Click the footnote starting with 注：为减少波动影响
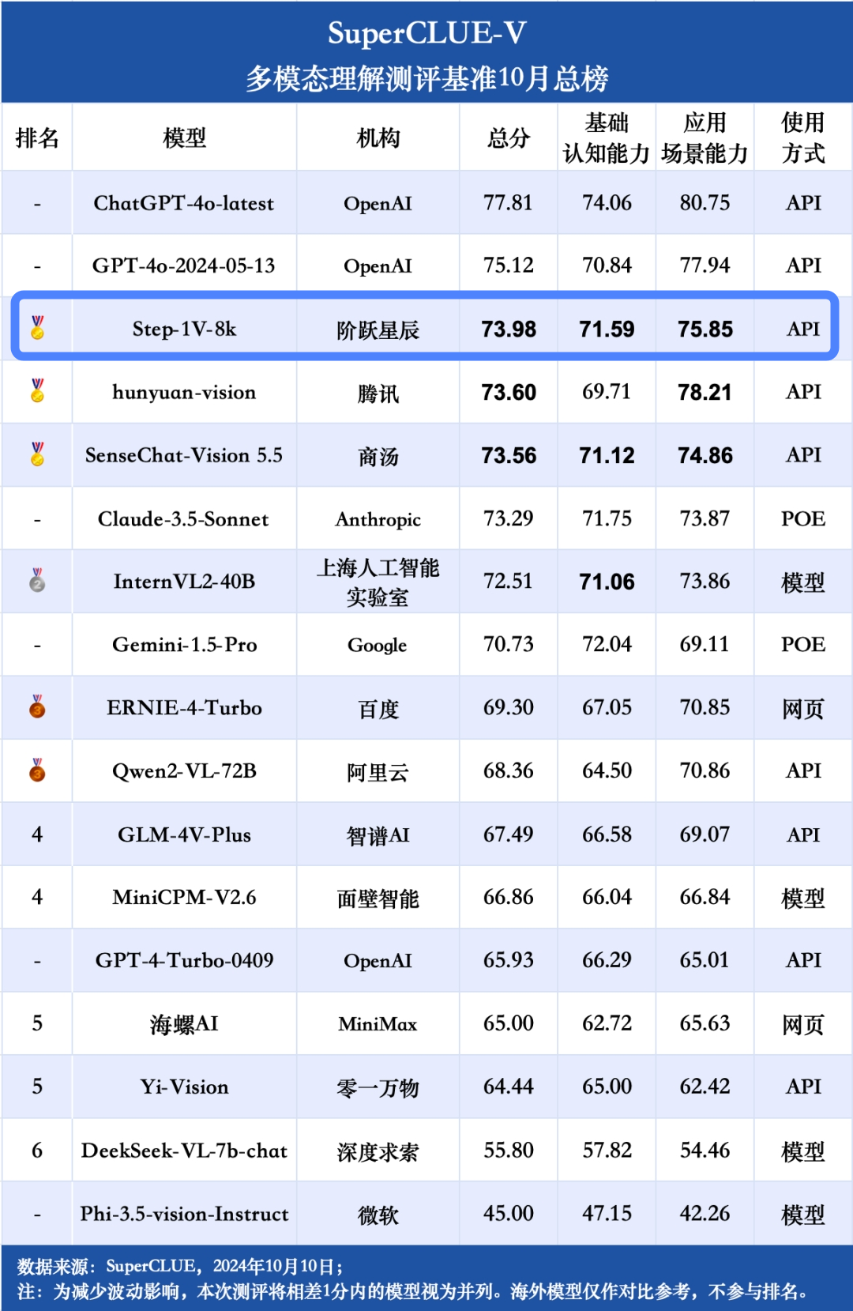 (x=415, y=1291)
